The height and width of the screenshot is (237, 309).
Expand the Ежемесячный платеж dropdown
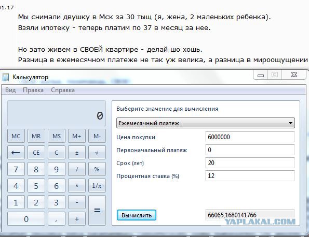point(206,123)
